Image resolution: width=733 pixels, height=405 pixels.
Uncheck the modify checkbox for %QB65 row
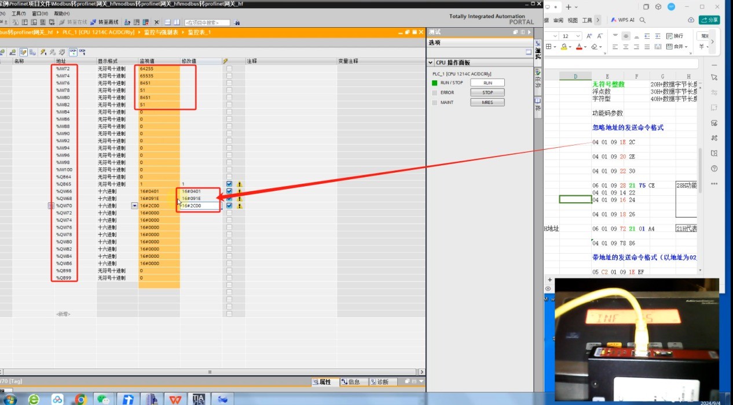[229, 184]
